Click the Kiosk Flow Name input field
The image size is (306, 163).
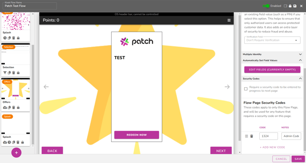(30, 6)
